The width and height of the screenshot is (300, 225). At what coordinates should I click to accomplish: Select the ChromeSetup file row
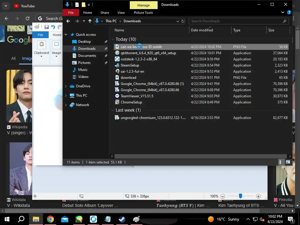[x=201, y=102]
